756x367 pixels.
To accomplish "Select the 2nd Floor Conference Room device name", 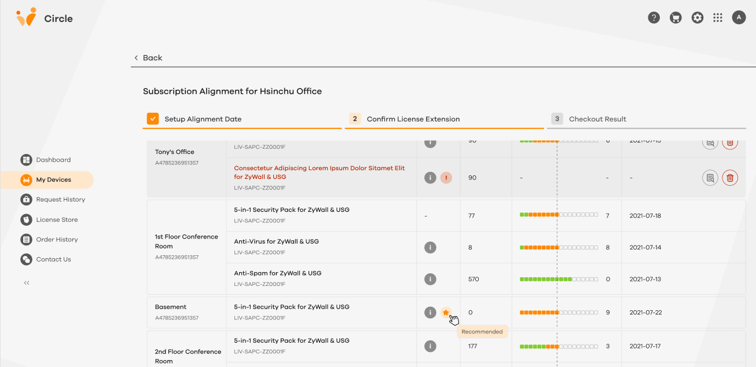I will tap(188, 356).
